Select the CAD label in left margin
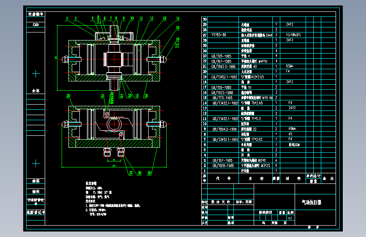This screenshot has height=237, width=366. (x=36, y=25)
